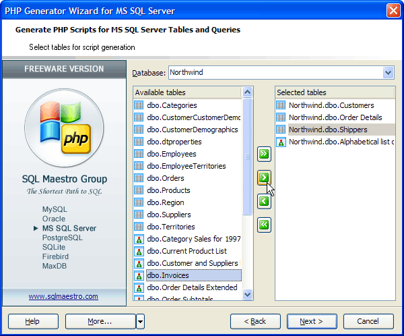Click the add all tables double-arrow button
The width and height of the screenshot is (404, 336).
point(264,155)
